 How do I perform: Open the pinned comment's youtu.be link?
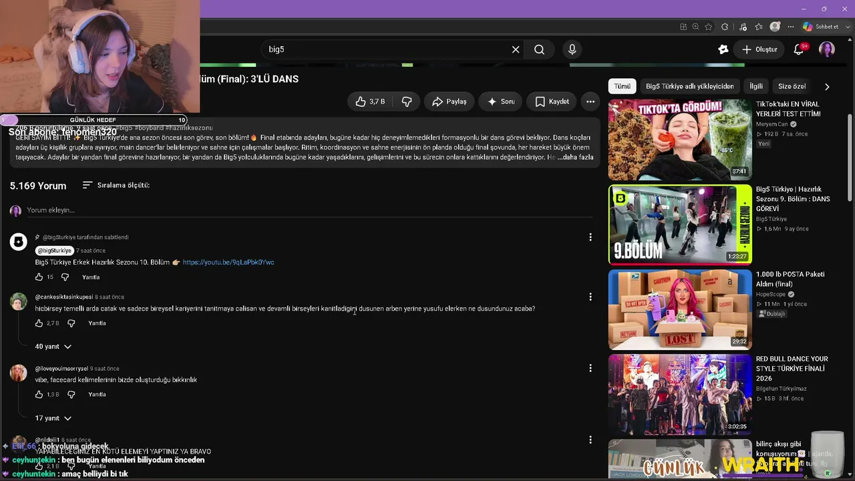[x=228, y=263]
